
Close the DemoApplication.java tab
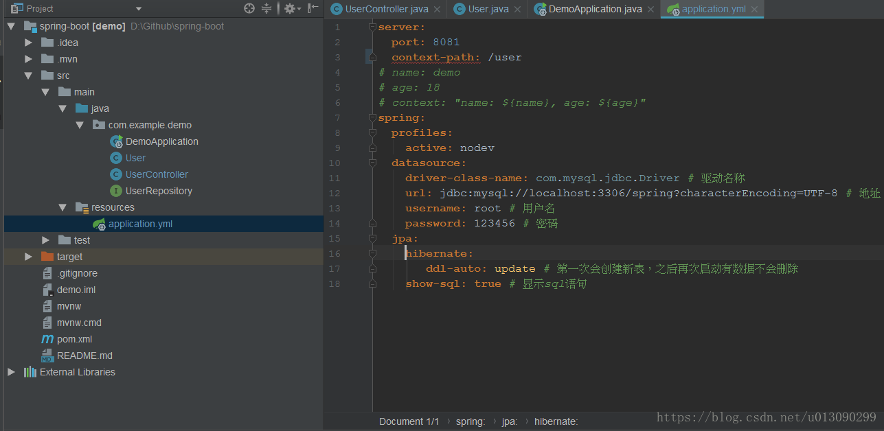[x=651, y=10]
